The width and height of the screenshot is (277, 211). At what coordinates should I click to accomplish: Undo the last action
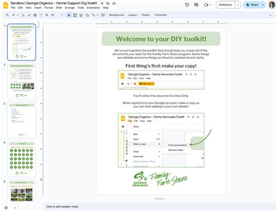point(23,15)
